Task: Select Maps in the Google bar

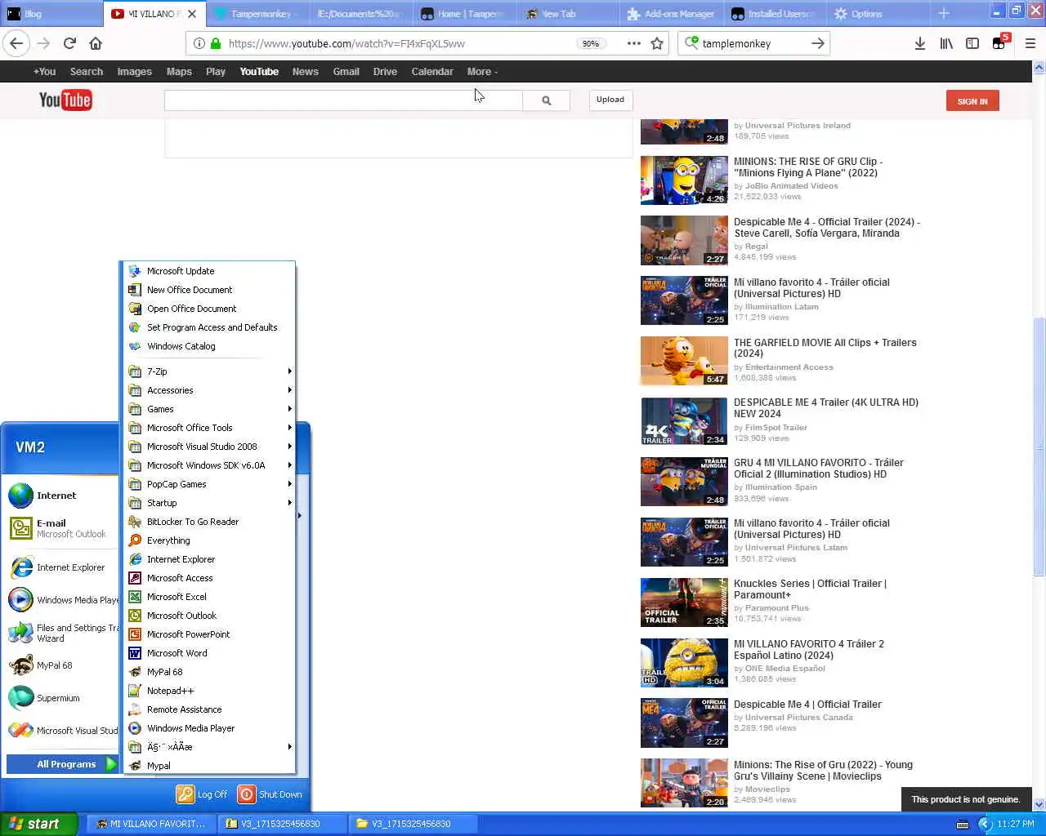Action: (x=179, y=72)
